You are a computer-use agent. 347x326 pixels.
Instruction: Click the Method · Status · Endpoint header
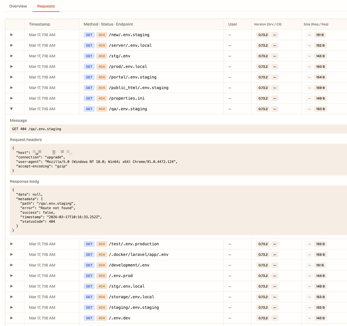point(108,24)
